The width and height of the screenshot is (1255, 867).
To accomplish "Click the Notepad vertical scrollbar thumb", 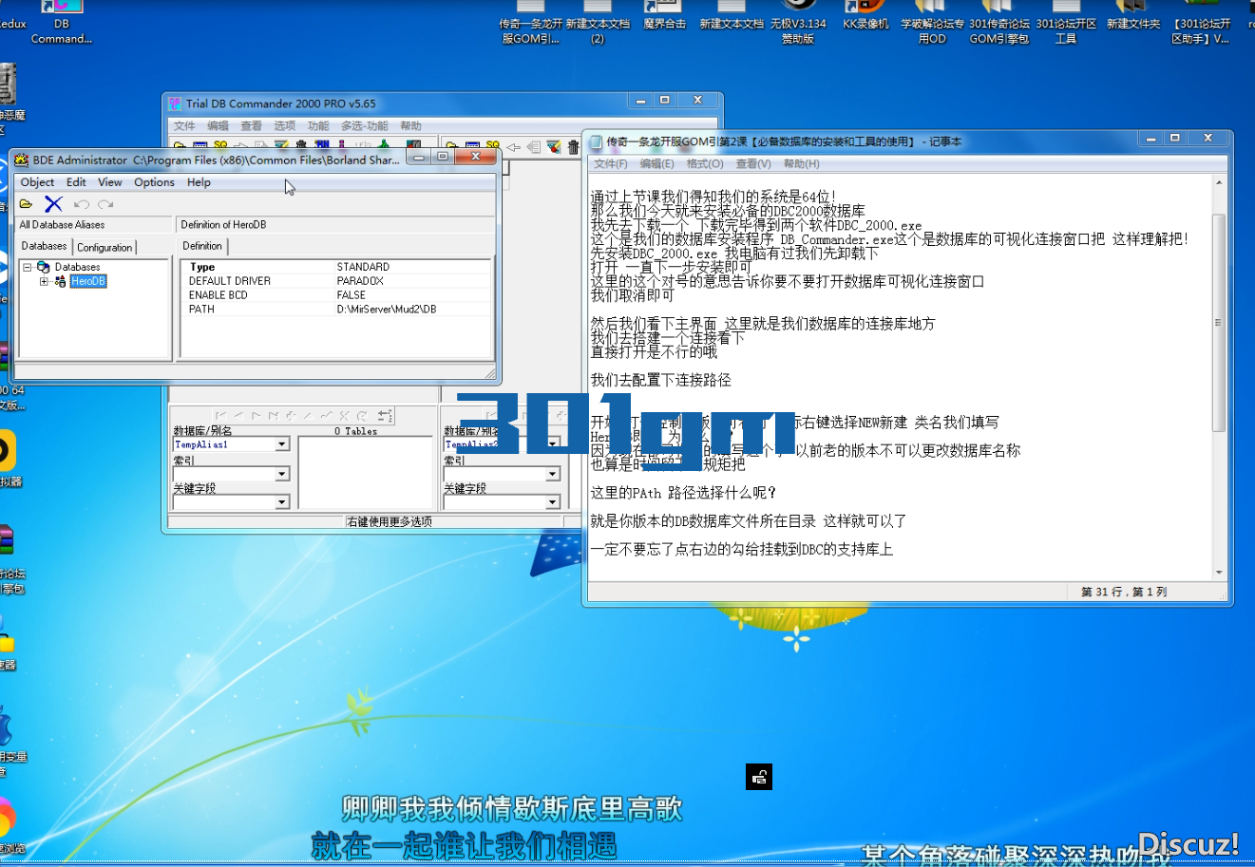I will coord(1219,323).
